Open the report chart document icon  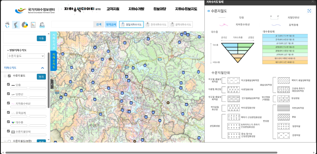[x=33, y=25]
